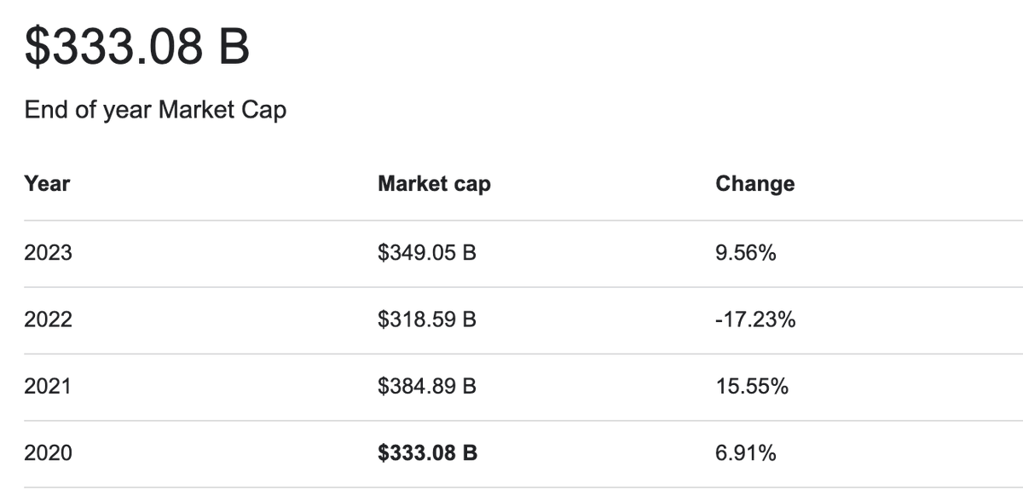Click the large $333.08 B headline
This screenshot has height=489, width=1023.
[137, 47]
